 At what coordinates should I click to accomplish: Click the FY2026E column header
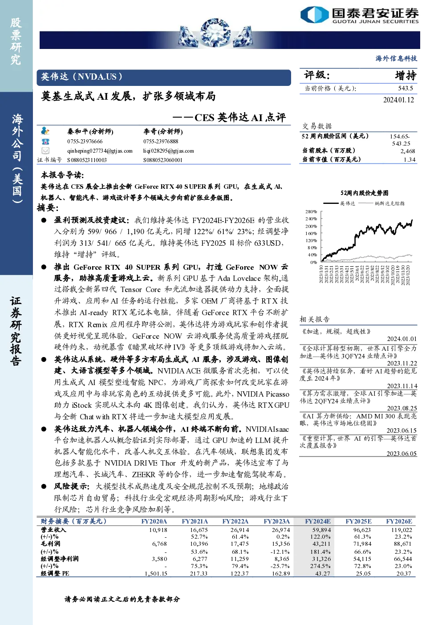[x=399, y=522]
